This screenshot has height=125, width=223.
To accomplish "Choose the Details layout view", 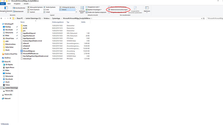I will (x=64, y=10).
